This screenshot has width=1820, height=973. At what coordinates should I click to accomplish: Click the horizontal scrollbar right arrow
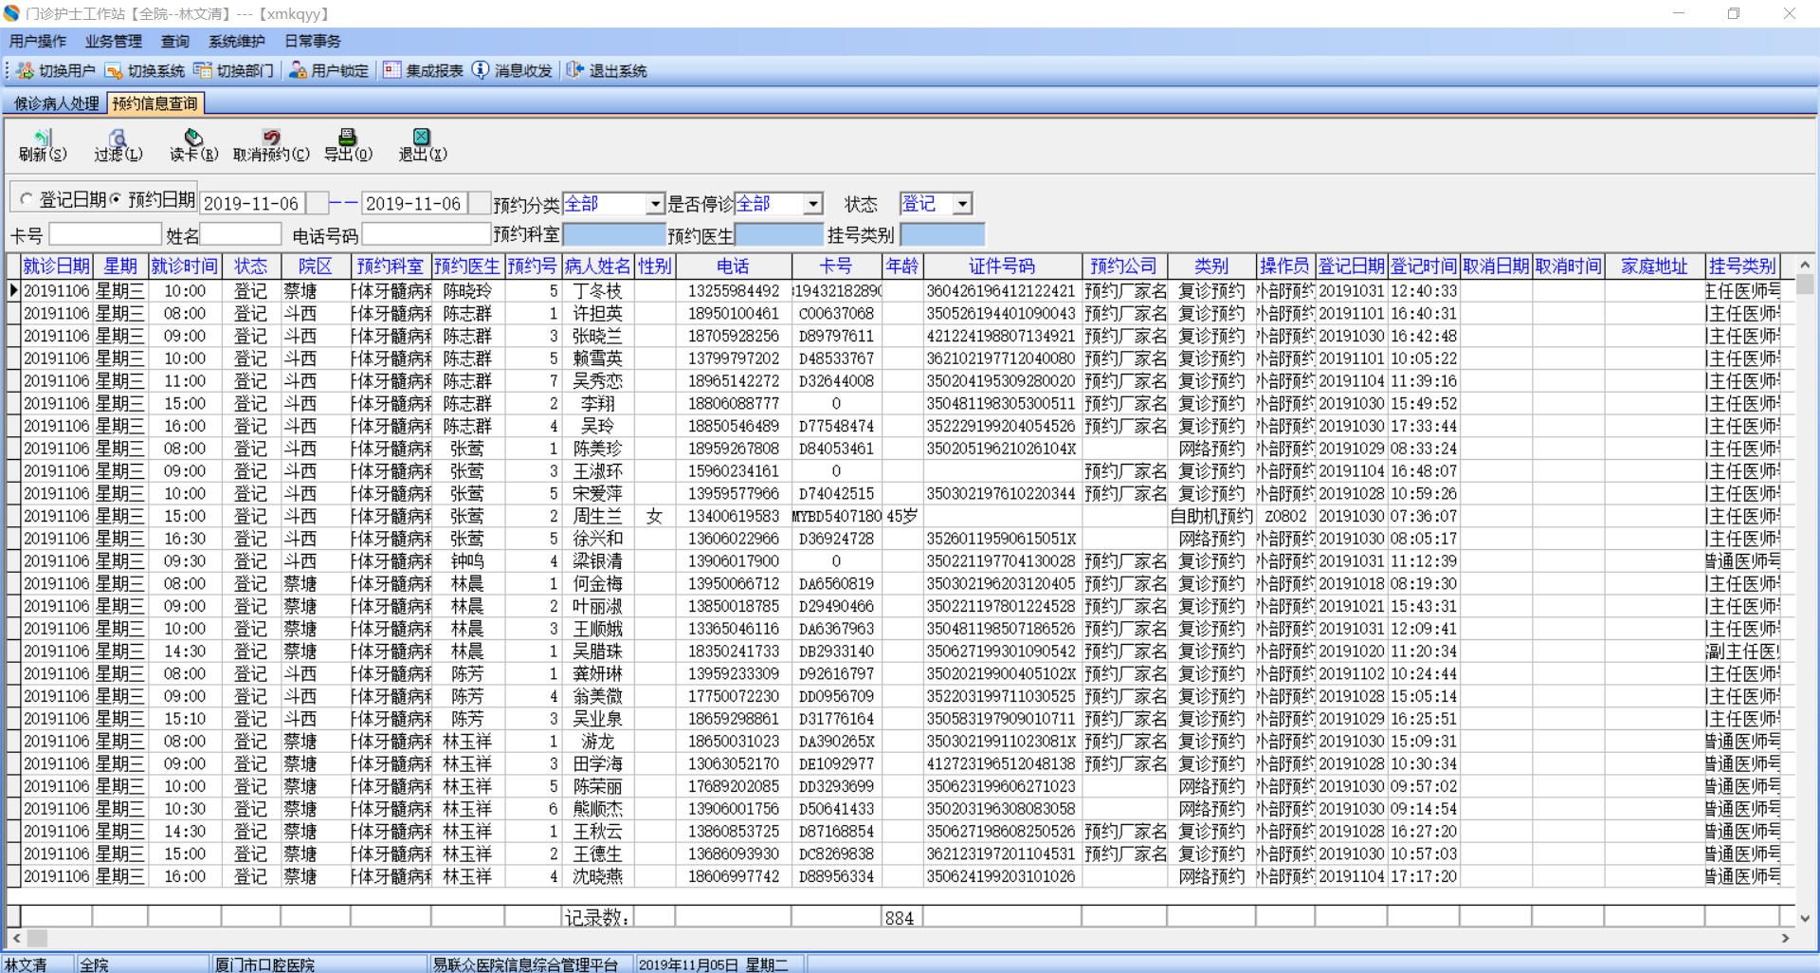tap(1786, 938)
